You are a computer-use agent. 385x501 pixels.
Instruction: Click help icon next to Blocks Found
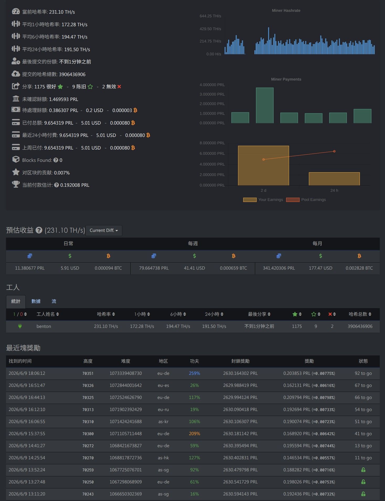(56, 160)
